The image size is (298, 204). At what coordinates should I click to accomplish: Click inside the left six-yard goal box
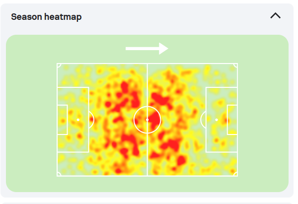[63, 120]
